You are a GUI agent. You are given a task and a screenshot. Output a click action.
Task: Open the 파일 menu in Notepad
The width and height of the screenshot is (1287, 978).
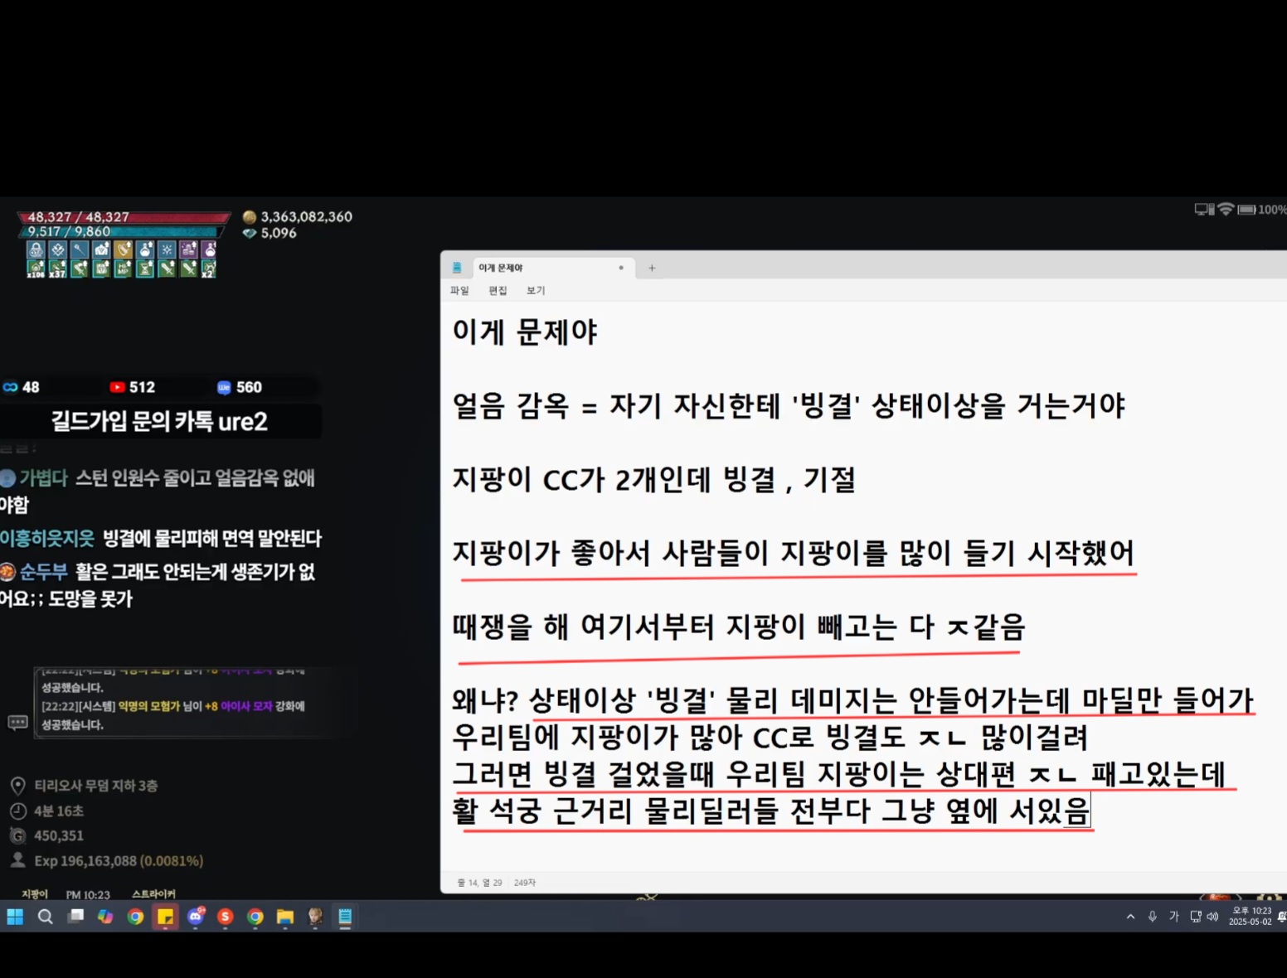[459, 290]
